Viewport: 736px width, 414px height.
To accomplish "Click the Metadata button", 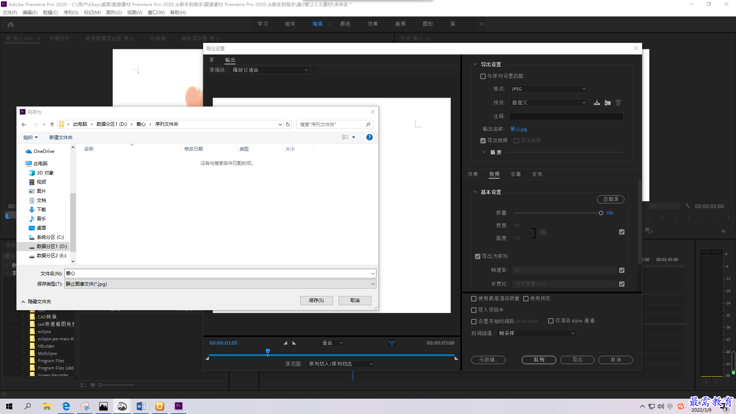I will coord(488,360).
